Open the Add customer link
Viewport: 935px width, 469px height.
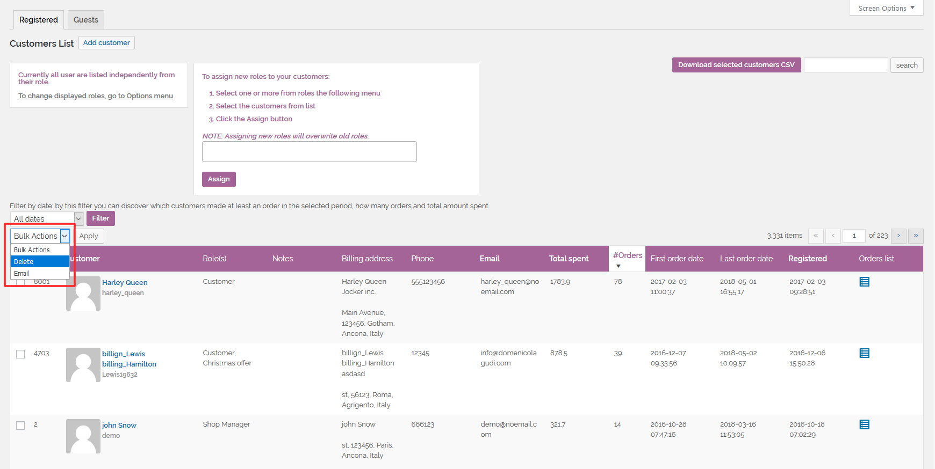point(106,43)
